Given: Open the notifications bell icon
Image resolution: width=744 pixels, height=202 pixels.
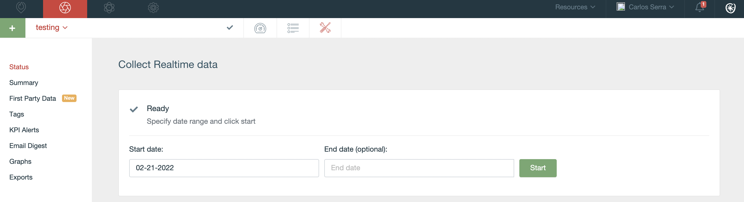Looking at the screenshot, I should [700, 7].
